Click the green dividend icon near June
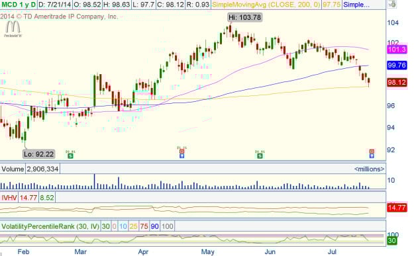 (x=260, y=156)
